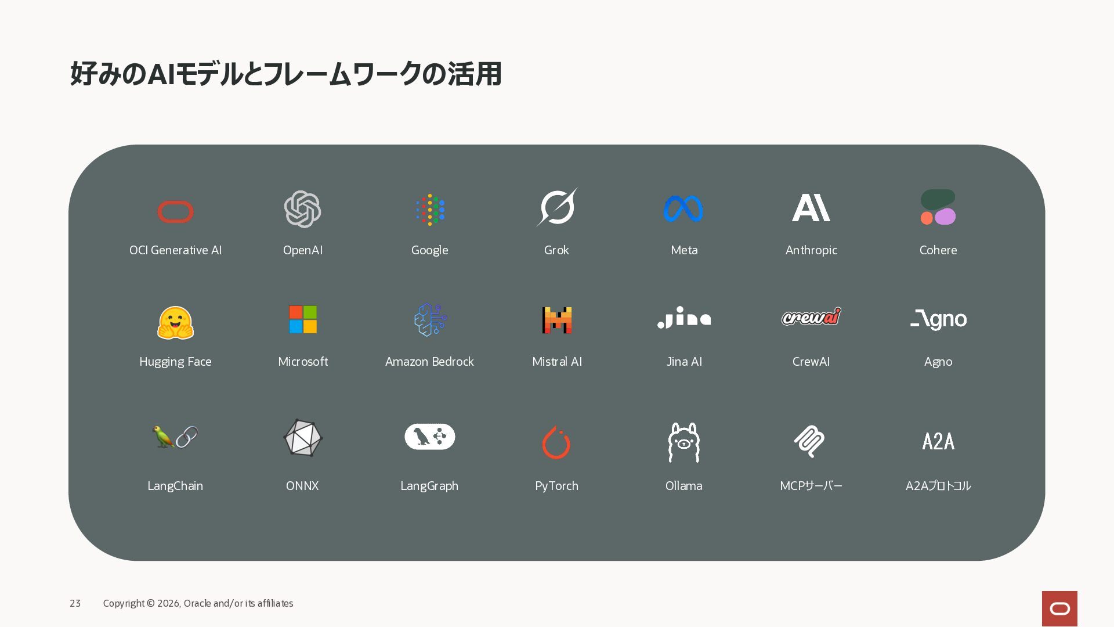1114x627 pixels.
Task: Click the Cohere logo icon
Action: click(x=938, y=207)
